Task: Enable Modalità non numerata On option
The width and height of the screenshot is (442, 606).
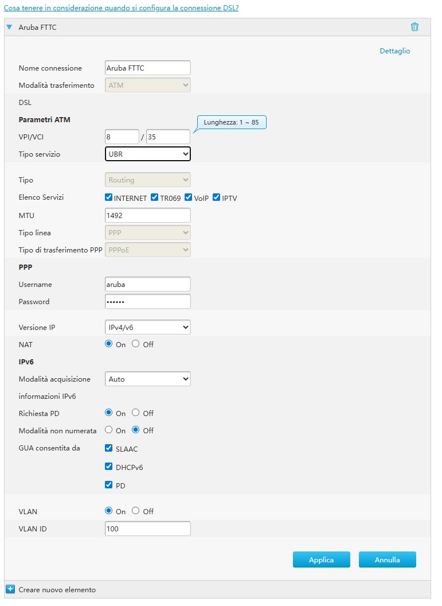Action: coord(109,430)
